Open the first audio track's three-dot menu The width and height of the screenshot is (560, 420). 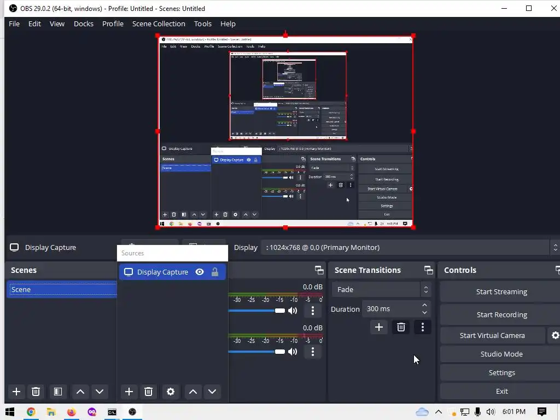point(313,311)
